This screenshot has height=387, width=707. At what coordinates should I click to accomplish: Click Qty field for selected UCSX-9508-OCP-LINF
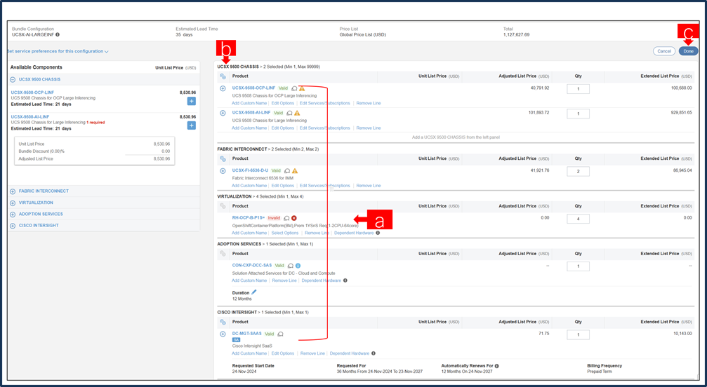[x=578, y=89]
